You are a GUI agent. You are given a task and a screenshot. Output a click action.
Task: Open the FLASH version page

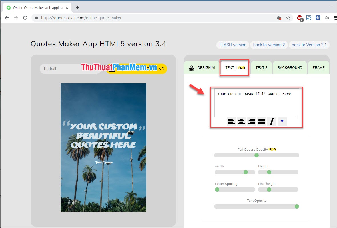pyautogui.click(x=232, y=45)
